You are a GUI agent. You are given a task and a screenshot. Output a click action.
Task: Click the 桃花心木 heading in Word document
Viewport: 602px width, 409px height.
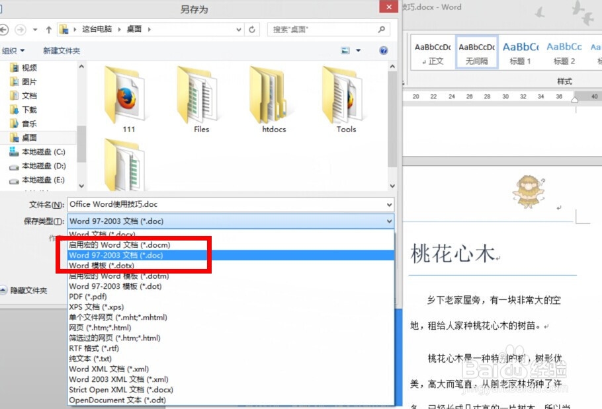pos(453,254)
